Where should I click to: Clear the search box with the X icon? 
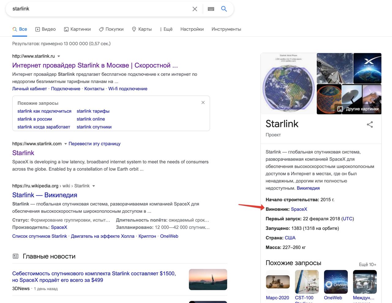[195, 9]
